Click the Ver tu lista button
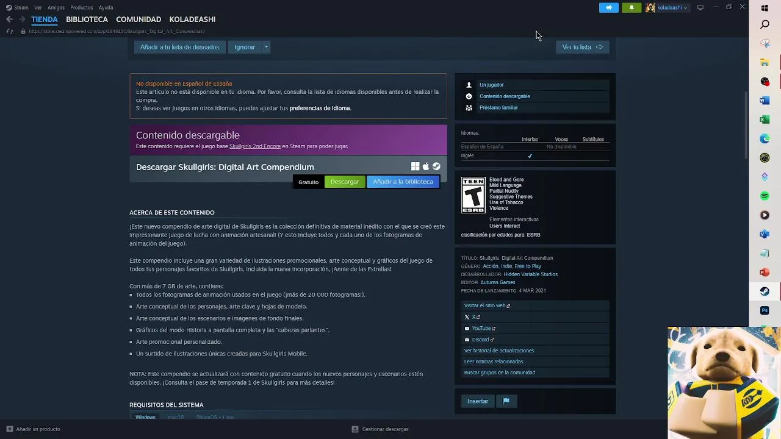Image resolution: width=781 pixels, height=439 pixels. pyautogui.click(x=582, y=47)
